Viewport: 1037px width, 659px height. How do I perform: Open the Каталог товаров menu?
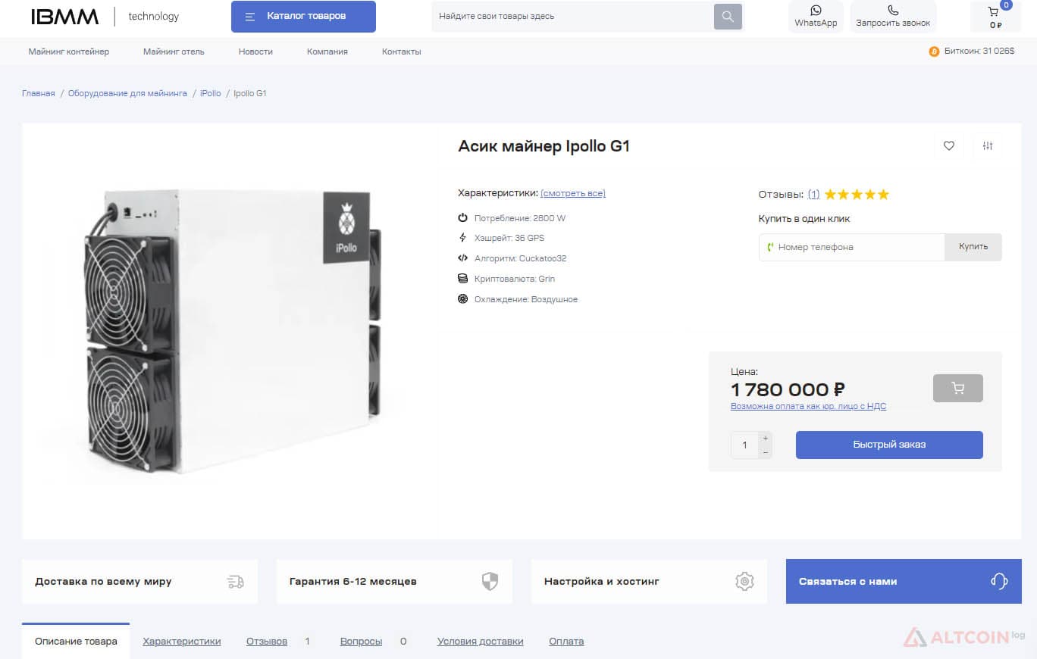[303, 17]
